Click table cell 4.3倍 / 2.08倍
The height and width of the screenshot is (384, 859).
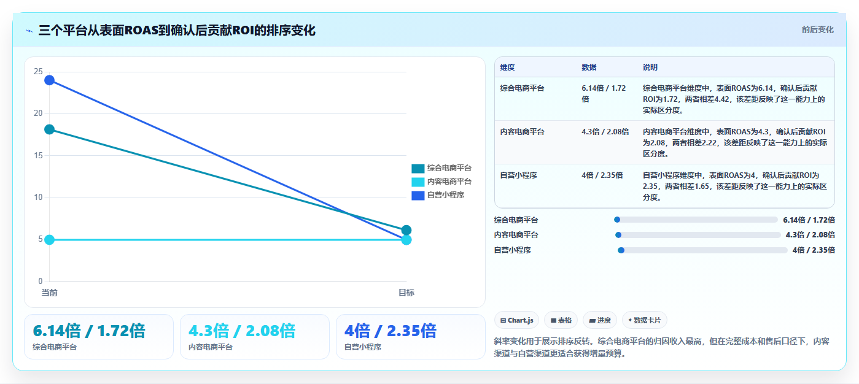tap(605, 132)
